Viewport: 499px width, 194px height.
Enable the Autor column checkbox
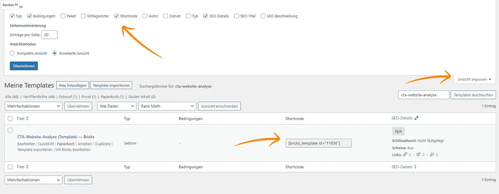tap(145, 16)
